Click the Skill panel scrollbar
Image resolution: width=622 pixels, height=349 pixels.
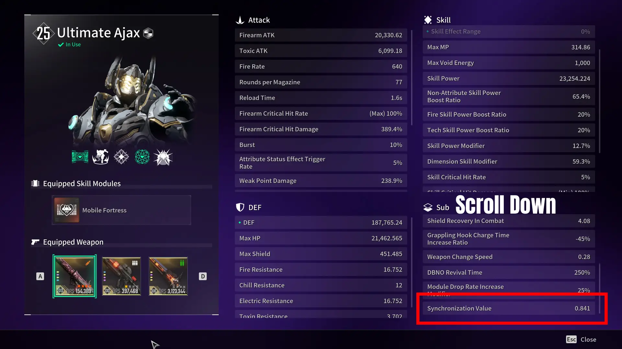click(600, 101)
